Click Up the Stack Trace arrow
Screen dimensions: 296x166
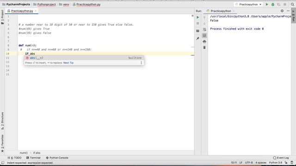tap(204, 18)
